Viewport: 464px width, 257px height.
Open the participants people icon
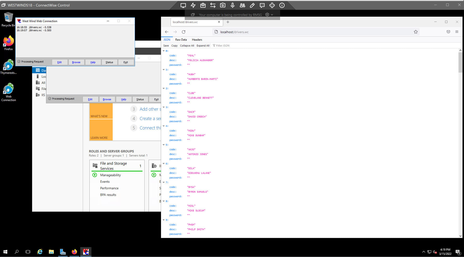[x=242, y=5]
